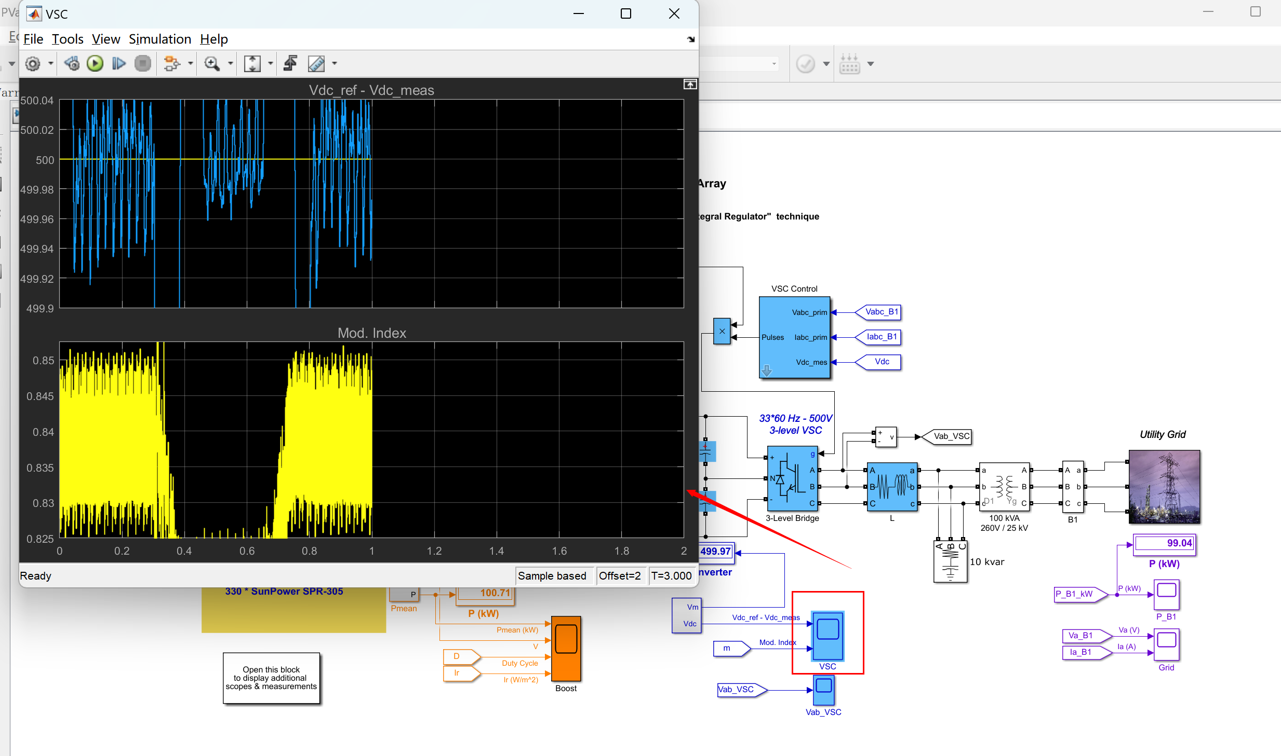Open the Triggers tool icon
Viewport: 1281px width, 756px height.
(x=290, y=64)
